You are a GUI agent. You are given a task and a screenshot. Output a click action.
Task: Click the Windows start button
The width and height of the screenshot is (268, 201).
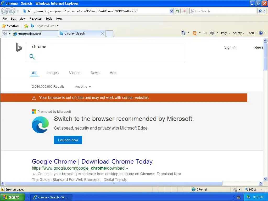click(12, 197)
